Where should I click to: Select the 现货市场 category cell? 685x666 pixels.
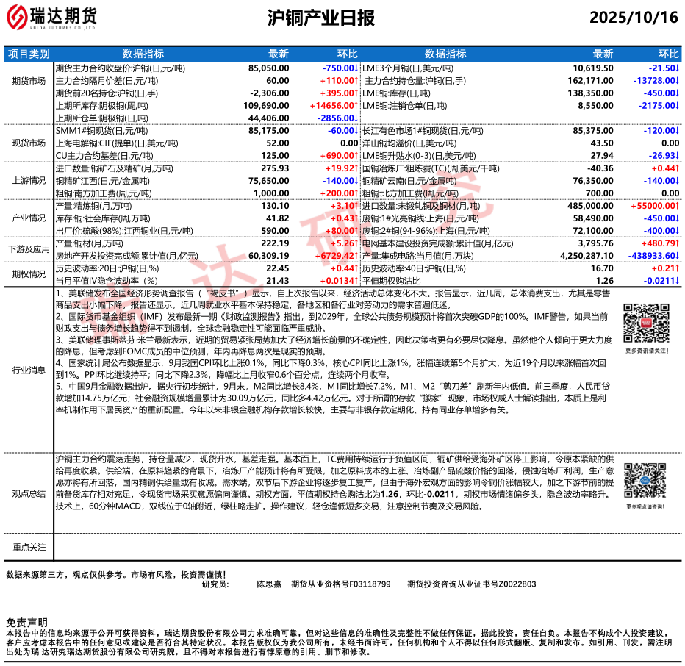point(29,143)
